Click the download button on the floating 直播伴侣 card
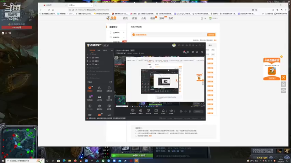This screenshot has width=291, height=163. (272, 78)
